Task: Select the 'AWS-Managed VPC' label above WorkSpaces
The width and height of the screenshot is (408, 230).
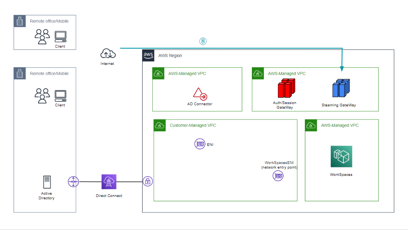Action: pos(340,125)
